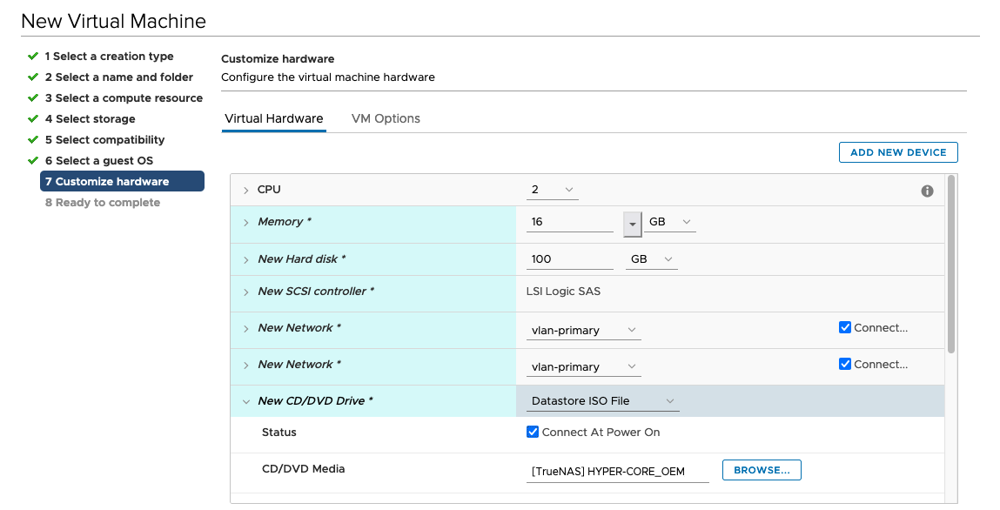Image resolution: width=1000 pixels, height=510 pixels.
Task: Uncheck Connect for first New Network
Action: (844, 328)
